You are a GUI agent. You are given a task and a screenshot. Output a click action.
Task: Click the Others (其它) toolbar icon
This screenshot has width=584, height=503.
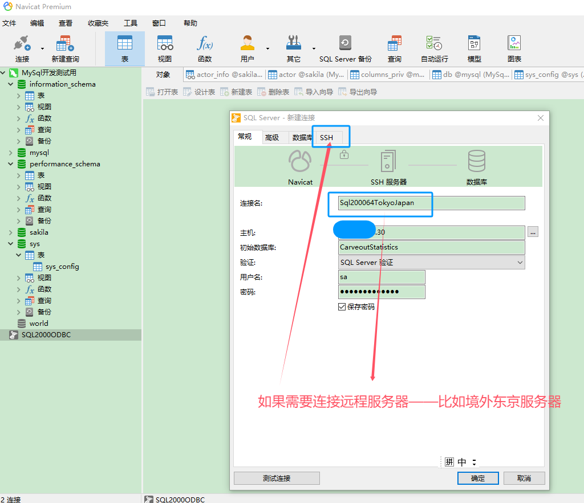[x=294, y=48]
